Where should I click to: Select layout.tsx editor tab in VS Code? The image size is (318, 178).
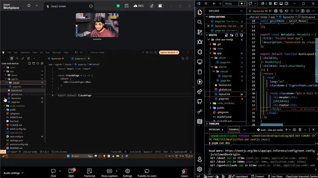click(258, 11)
